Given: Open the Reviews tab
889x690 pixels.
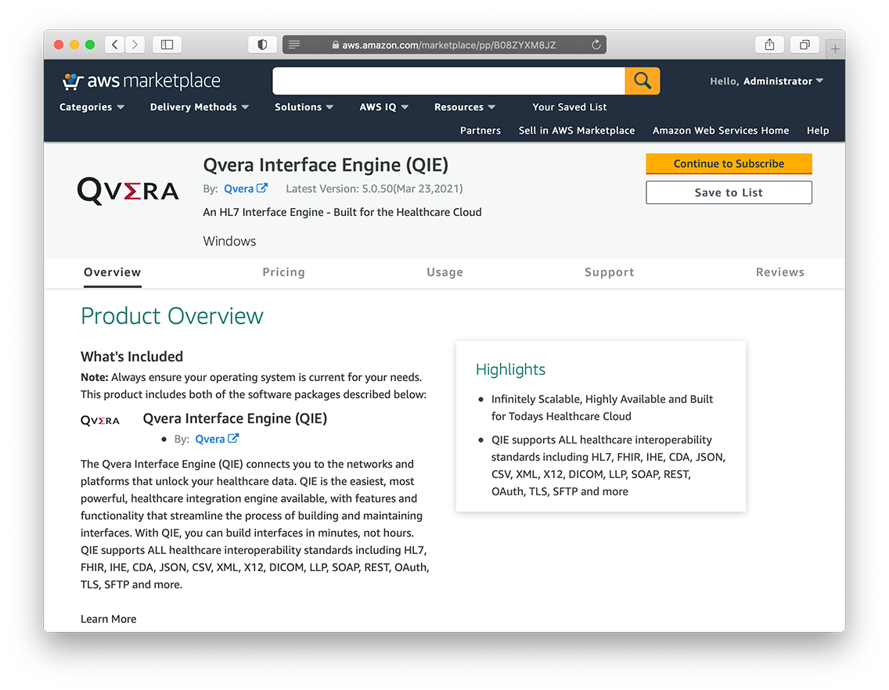Looking at the screenshot, I should click(780, 272).
